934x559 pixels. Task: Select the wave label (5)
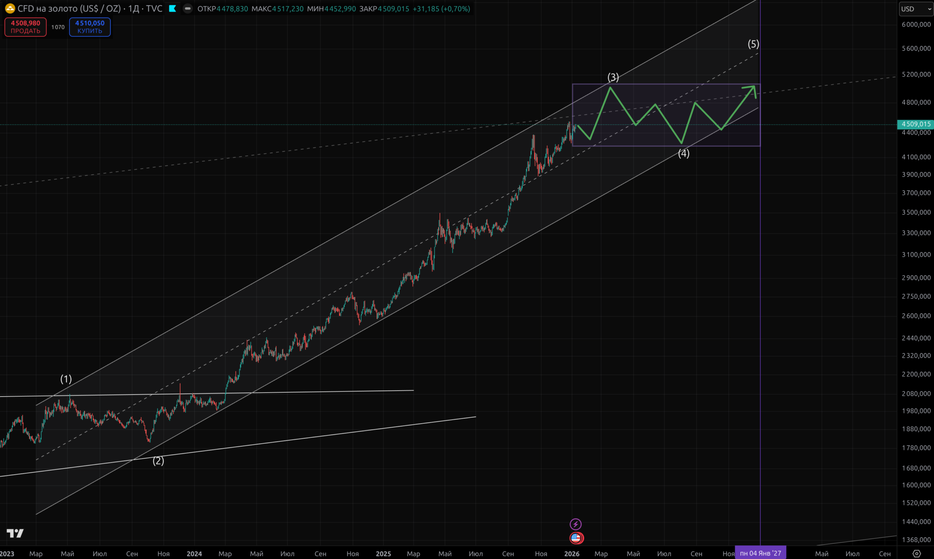(753, 44)
